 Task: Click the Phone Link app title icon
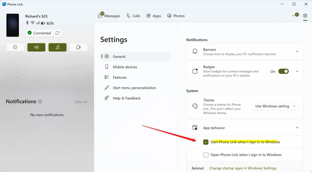tap(4, 4)
